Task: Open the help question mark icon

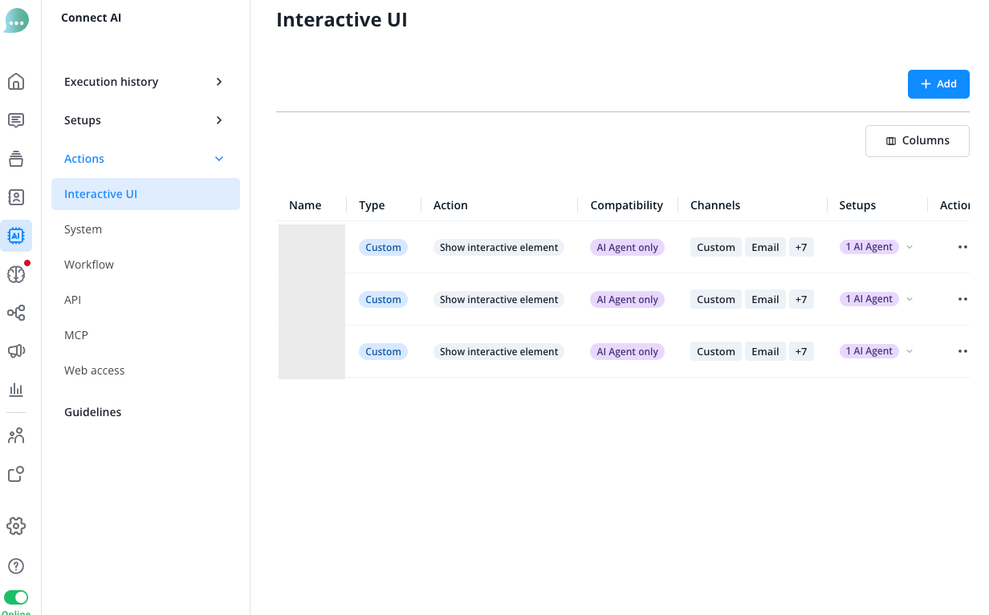Action: (x=16, y=566)
